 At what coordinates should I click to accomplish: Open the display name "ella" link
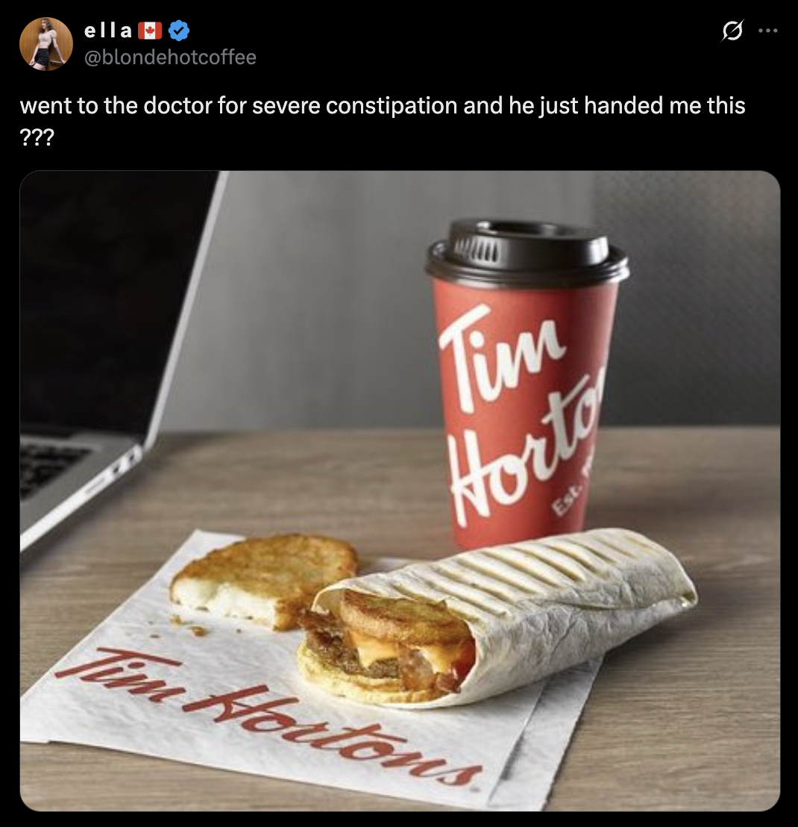click(108, 31)
